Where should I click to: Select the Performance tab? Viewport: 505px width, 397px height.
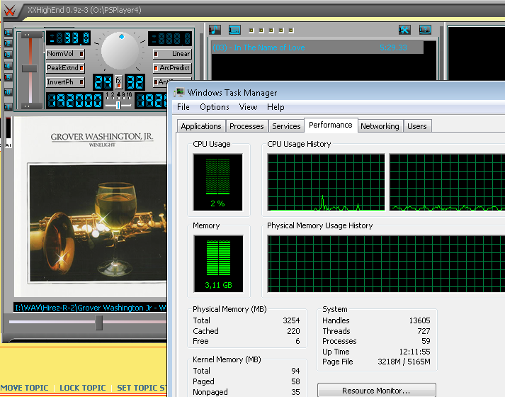(331, 125)
